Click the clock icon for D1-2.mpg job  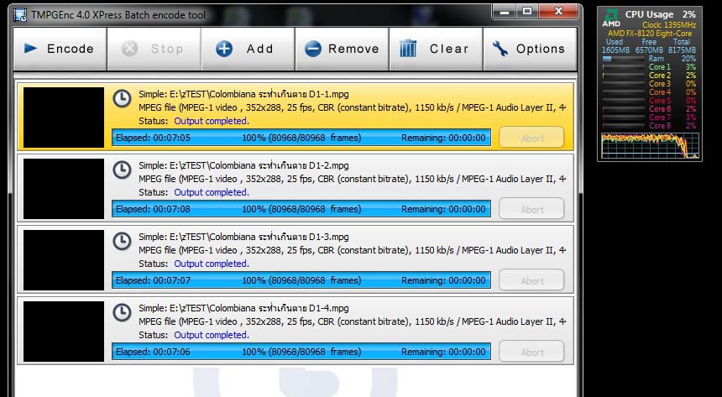(x=122, y=170)
